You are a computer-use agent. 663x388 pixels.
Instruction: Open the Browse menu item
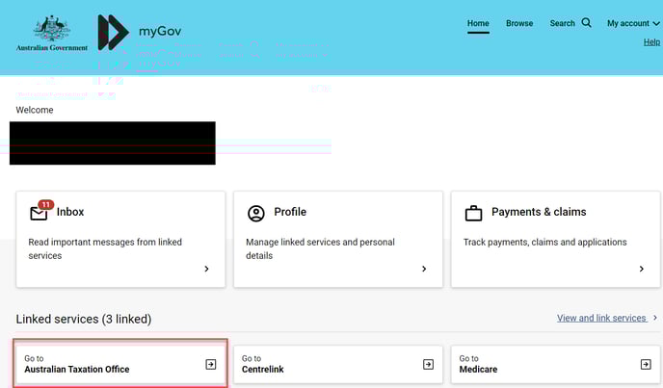click(519, 23)
